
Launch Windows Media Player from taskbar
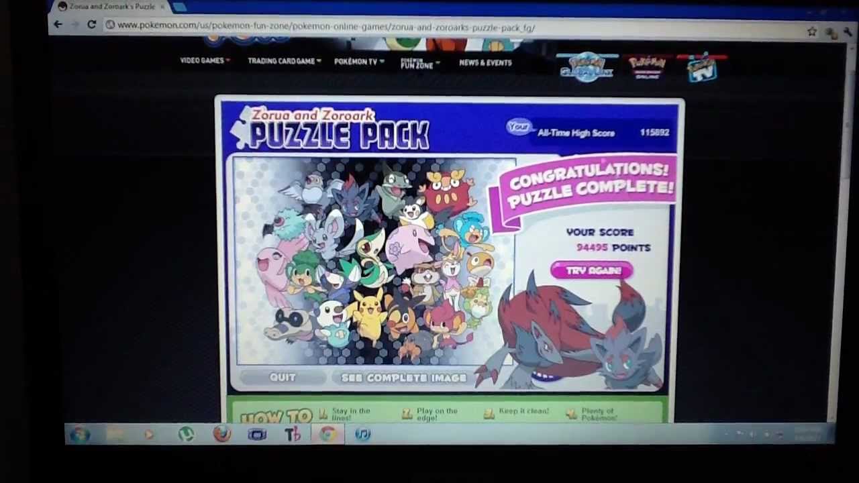[149, 435]
